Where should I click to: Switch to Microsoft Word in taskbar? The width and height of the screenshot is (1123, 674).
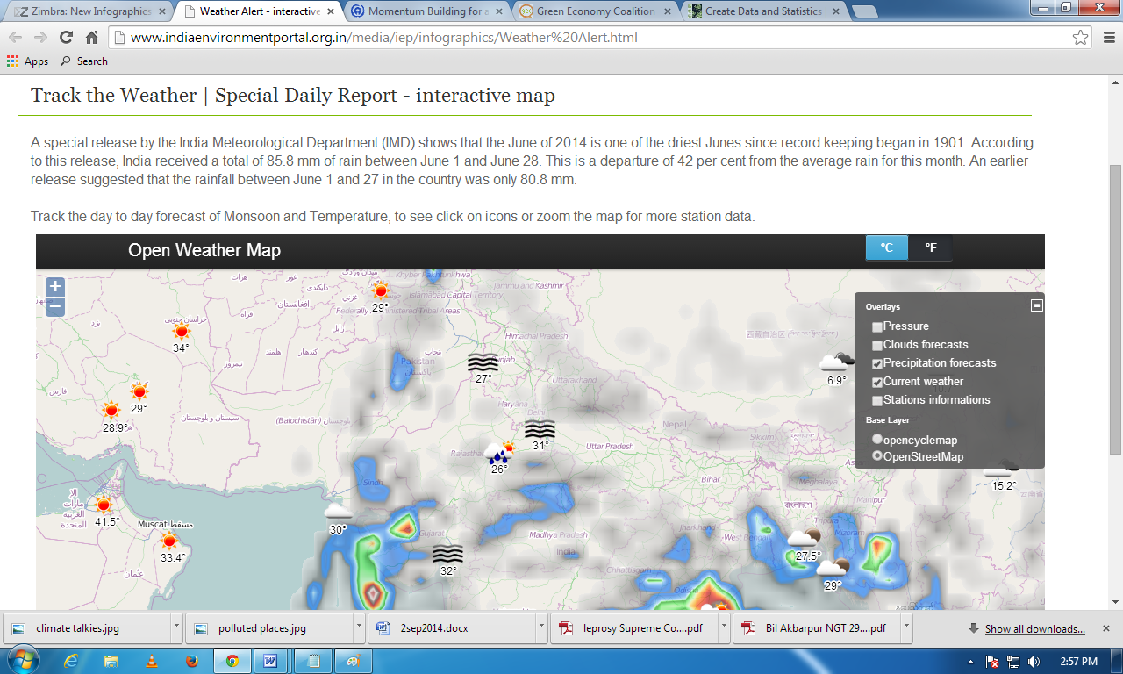tap(270, 661)
